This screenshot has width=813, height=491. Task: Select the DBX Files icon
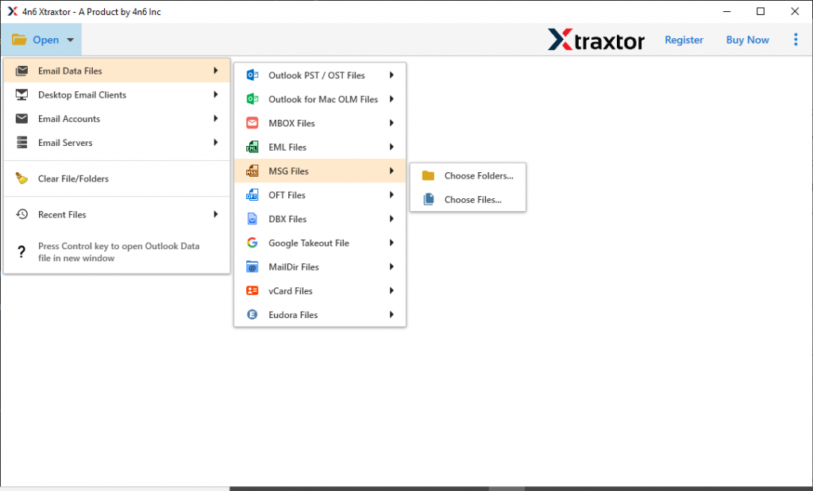pos(254,219)
